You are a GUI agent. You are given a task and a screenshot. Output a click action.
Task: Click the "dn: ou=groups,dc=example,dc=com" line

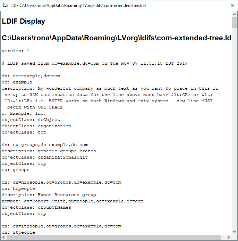coord(45,145)
